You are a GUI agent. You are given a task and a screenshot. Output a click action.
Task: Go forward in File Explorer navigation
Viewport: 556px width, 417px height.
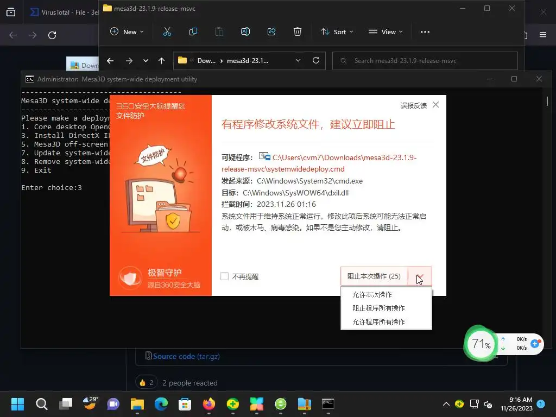click(x=129, y=61)
